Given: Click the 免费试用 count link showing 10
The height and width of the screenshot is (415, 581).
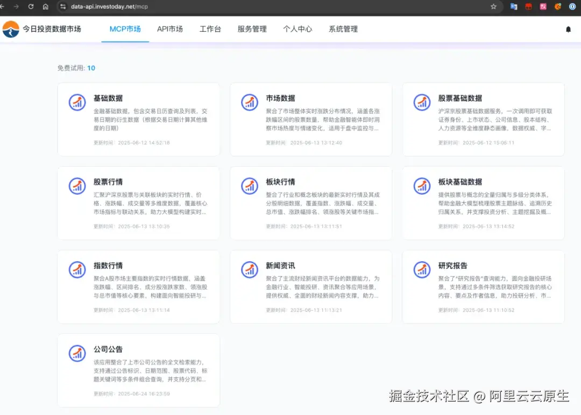Looking at the screenshot, I should coord(91,68).
